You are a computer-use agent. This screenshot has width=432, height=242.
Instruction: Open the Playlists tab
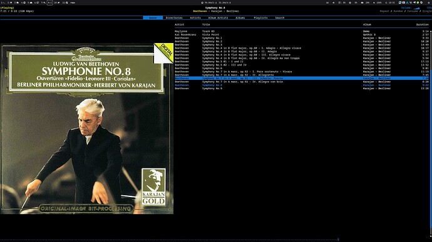click(x=260, y=18)
